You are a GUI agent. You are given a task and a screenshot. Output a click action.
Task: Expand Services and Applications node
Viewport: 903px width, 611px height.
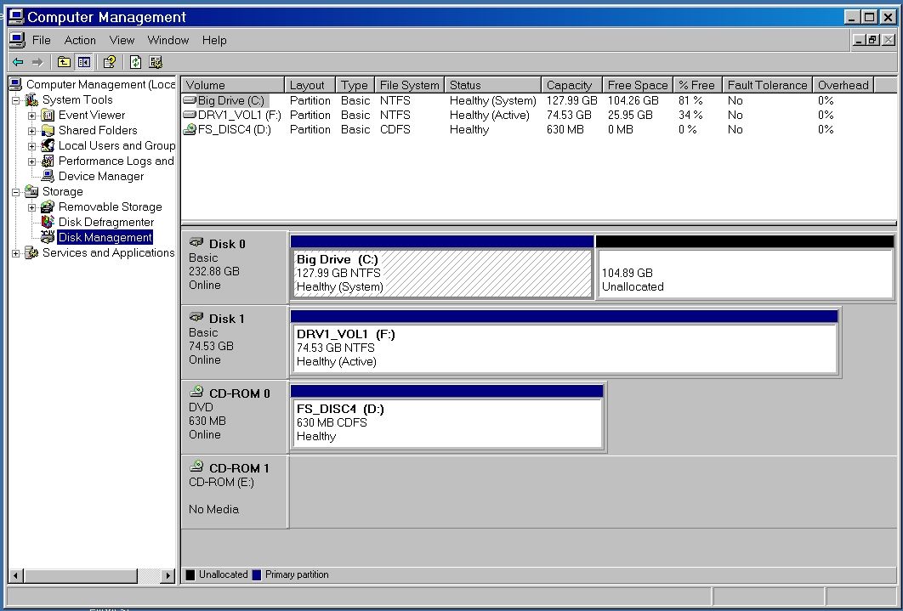pos(16,253)
